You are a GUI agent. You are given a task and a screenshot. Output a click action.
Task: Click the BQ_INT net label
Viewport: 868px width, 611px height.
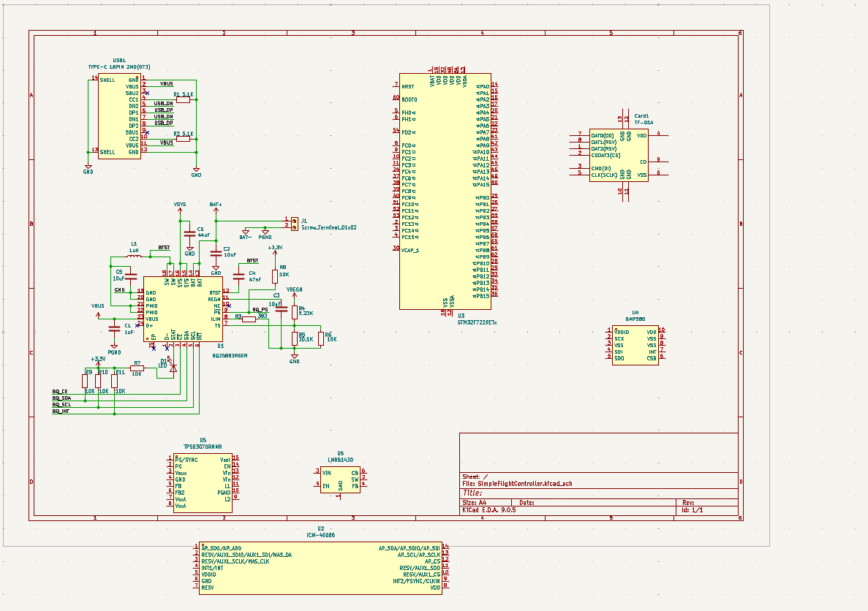click(61, 411)
